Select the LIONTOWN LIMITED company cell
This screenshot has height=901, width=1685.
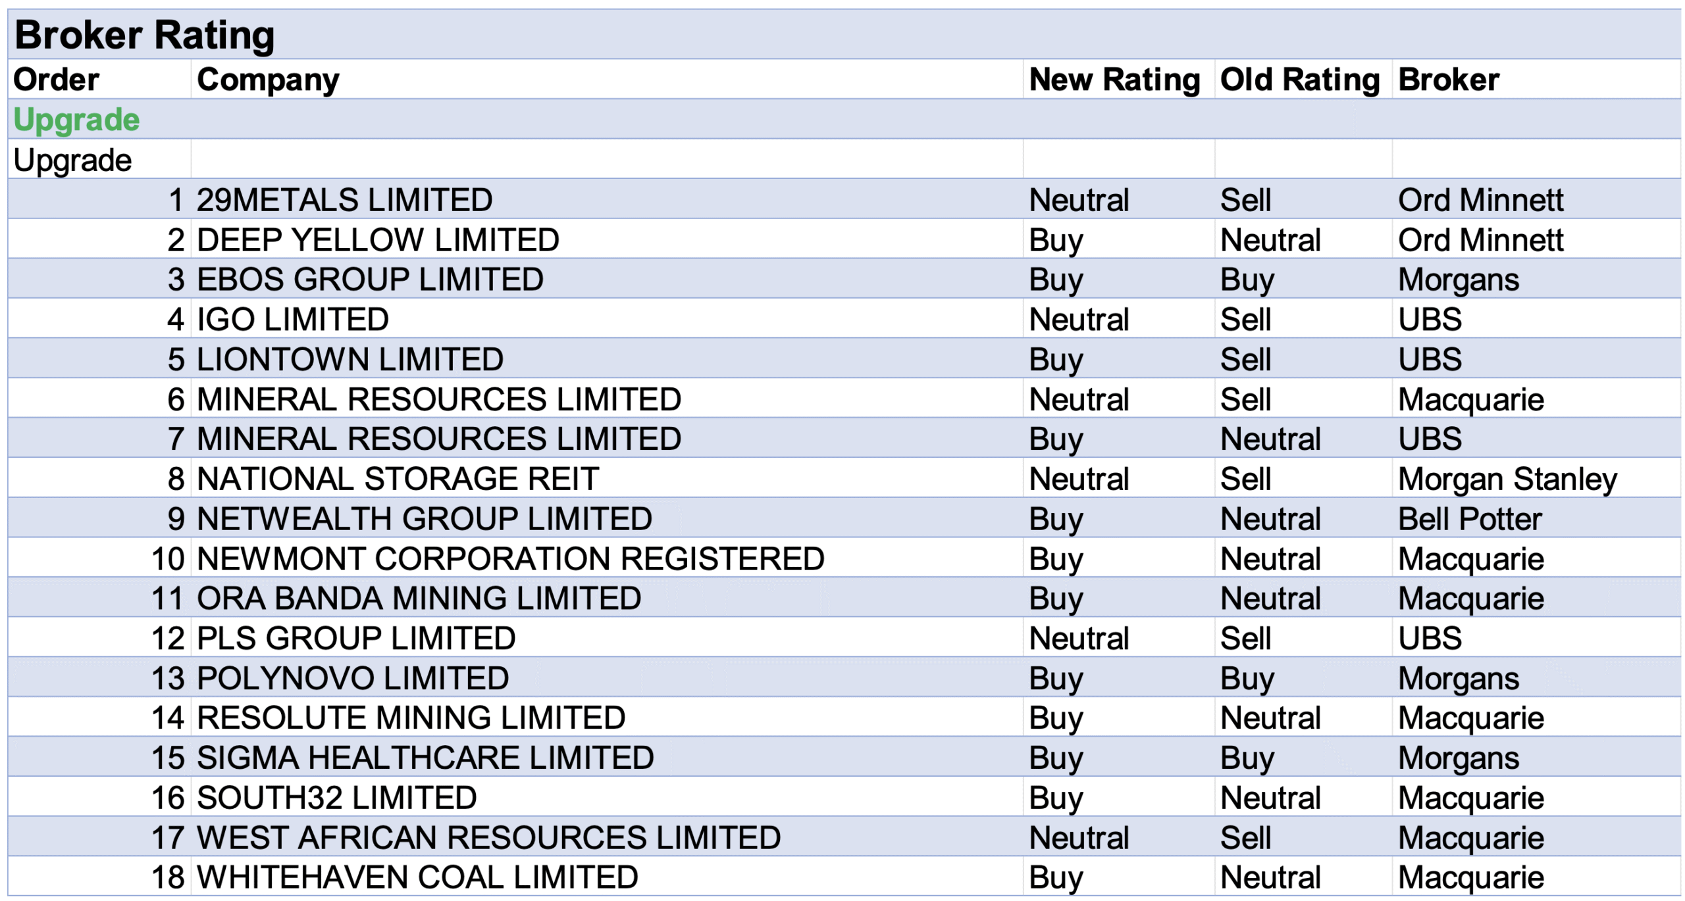pyautogui.click(x=350, y=360)
